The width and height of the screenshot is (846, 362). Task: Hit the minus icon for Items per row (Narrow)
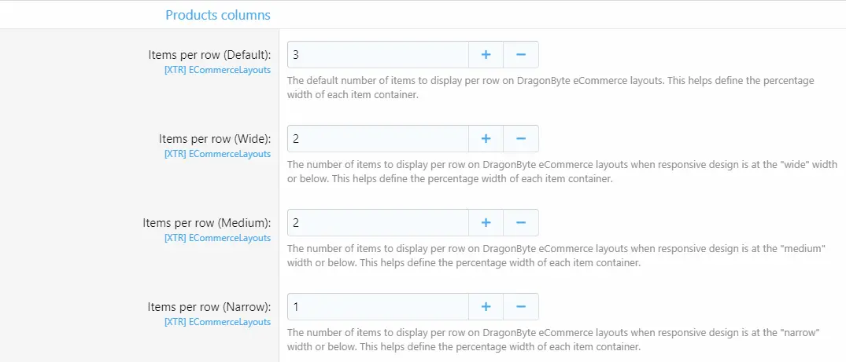(520, 307)
